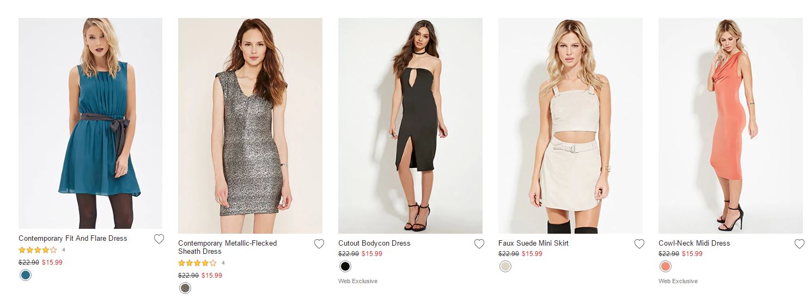Click the Cowl-Neck Midi Dress title
Screen dimensions: 811x306
point(694,243)
